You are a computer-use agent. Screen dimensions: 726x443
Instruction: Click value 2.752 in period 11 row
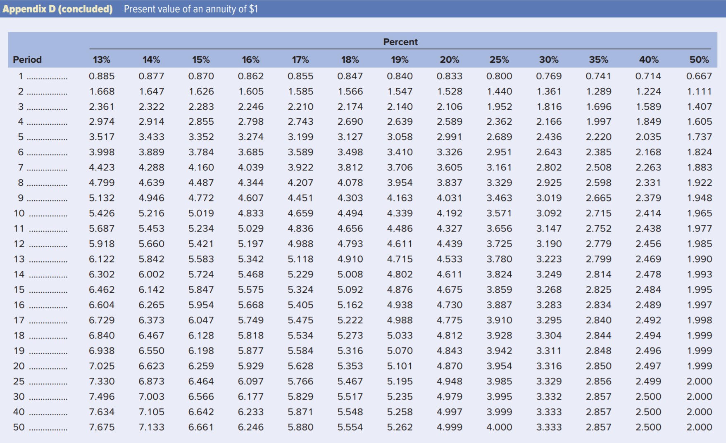coord(599,229)
